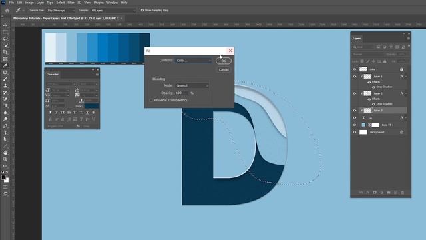Screen dimensions: 426x240
Task: Select the Move tool
Action: (5, 25)
